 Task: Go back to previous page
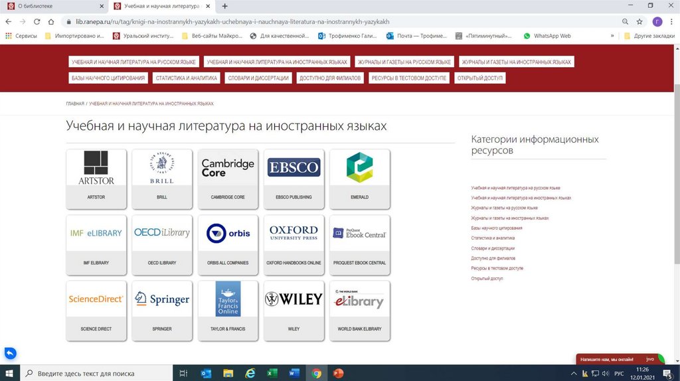pos(8,22)
